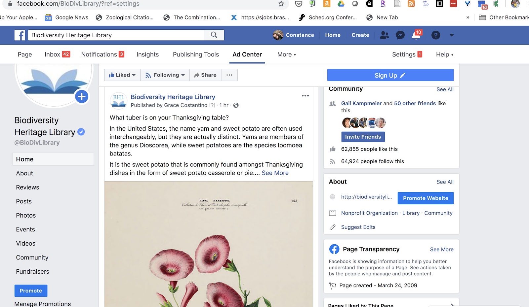529x307 pixels.
Task: Show hidden bookmarks via the chevron
Action: coord(468,17)
